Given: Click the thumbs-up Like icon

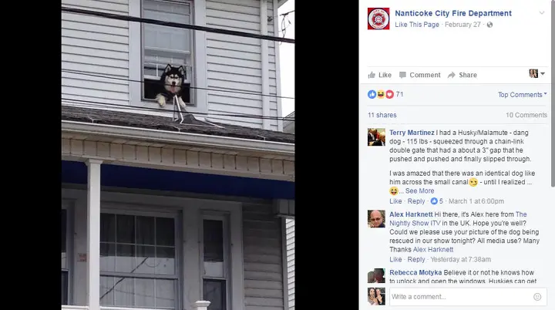Looking at the screenshot, I should pos(372,75).
